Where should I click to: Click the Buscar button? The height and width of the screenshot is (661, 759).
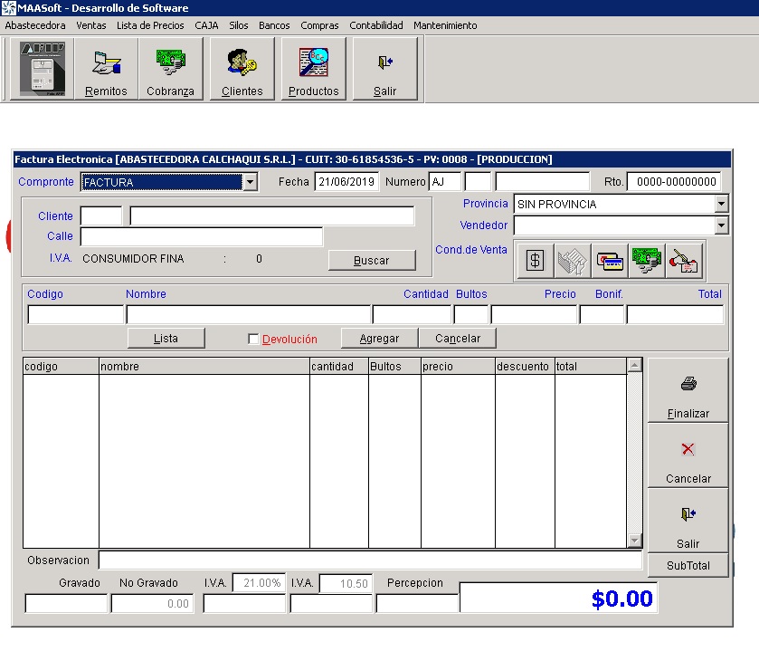click(x=371, y=260)
